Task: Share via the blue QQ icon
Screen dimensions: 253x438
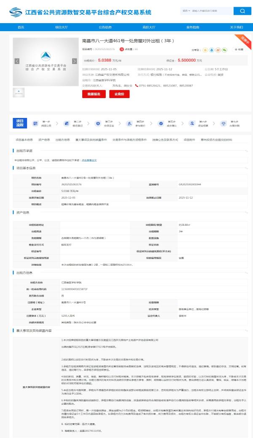Action: (x=212, y=50)
